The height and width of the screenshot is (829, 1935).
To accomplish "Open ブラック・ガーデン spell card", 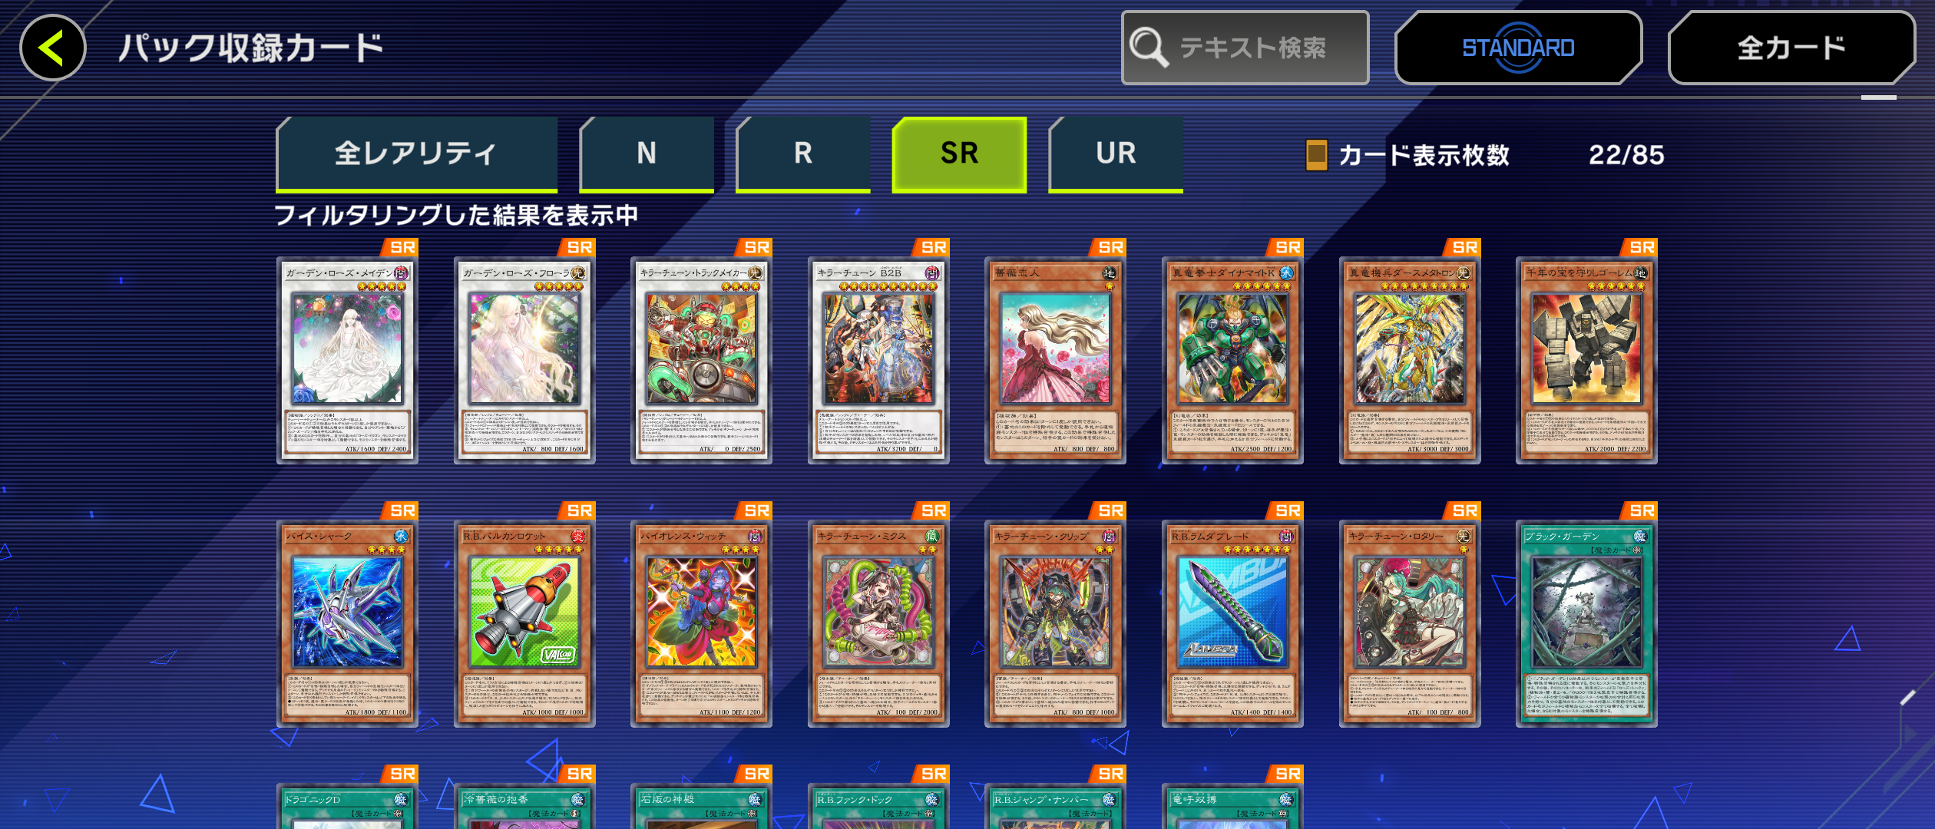I will click(1586, 623).
